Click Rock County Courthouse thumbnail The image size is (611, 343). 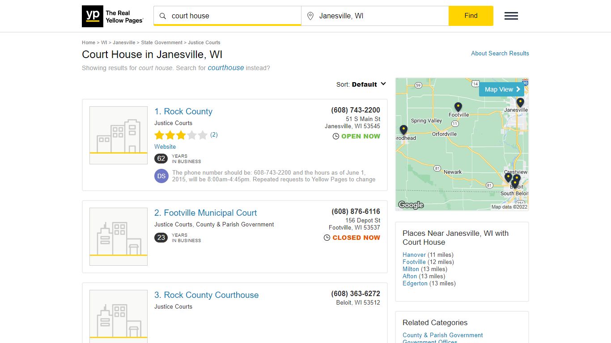119,317
